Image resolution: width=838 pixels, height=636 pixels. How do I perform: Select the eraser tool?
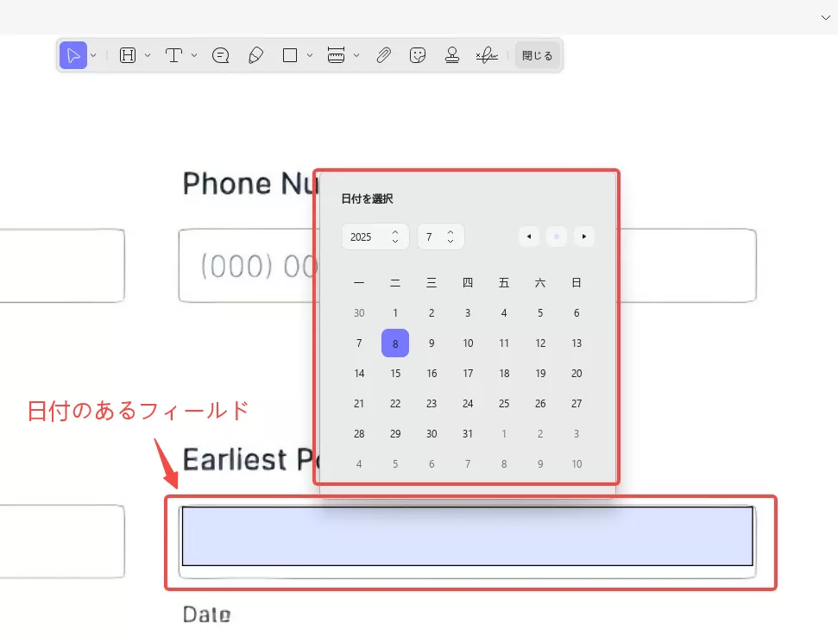pos(255,55)
